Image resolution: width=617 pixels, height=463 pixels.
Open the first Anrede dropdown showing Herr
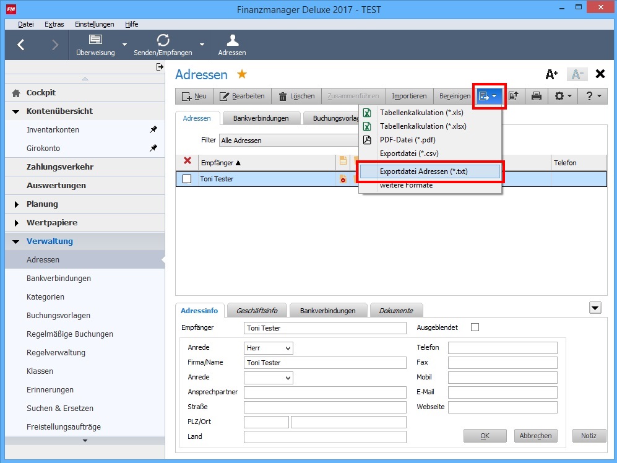269,348
